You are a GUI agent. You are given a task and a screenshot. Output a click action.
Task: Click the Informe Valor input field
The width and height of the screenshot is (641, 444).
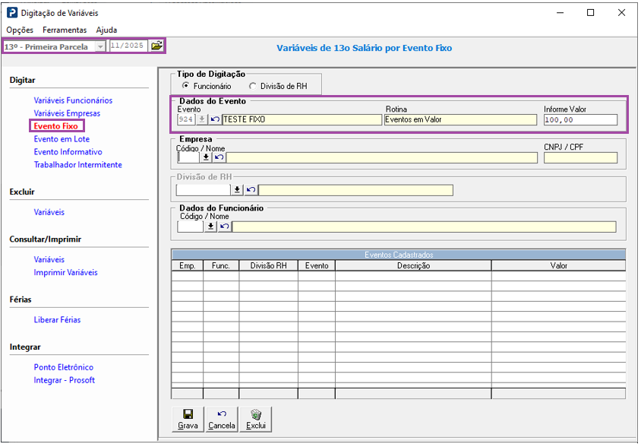(580, 119)
